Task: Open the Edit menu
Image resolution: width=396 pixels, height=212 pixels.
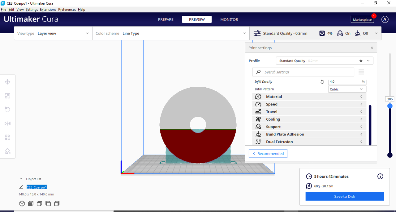Action: 11,10
